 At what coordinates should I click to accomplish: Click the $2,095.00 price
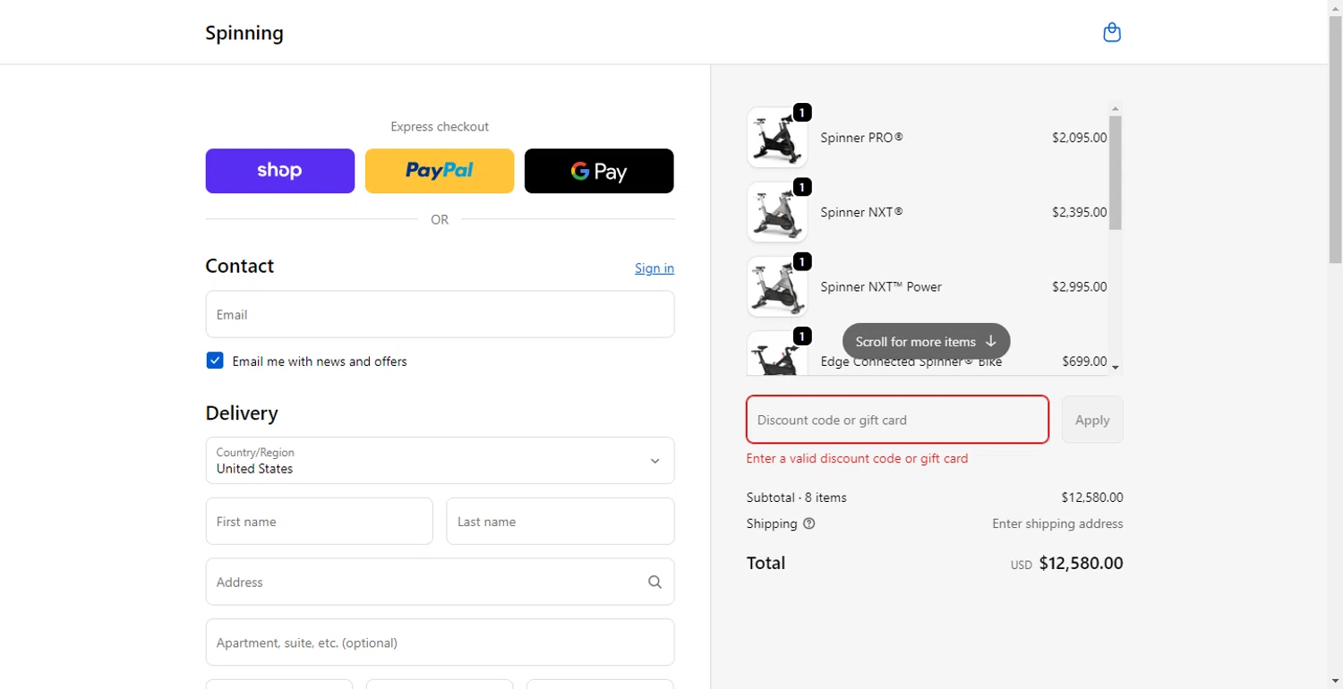click(x=1079, y=138)
